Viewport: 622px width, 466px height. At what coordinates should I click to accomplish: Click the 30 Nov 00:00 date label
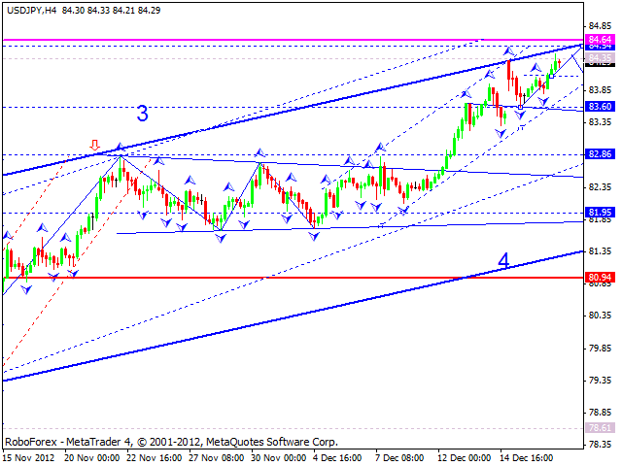point(282,457)
